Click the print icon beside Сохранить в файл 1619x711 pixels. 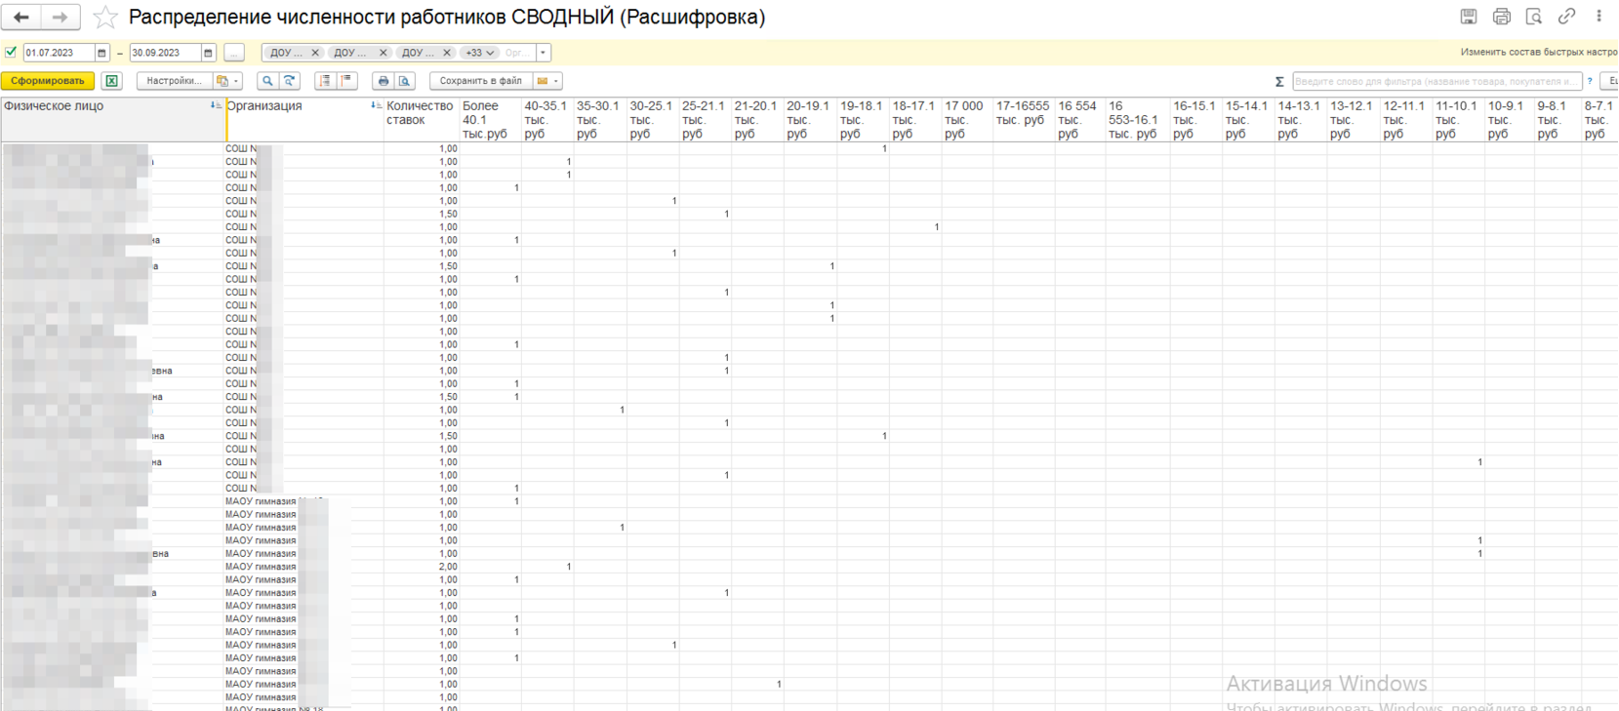pyautogui.click(x=384, y=81)
